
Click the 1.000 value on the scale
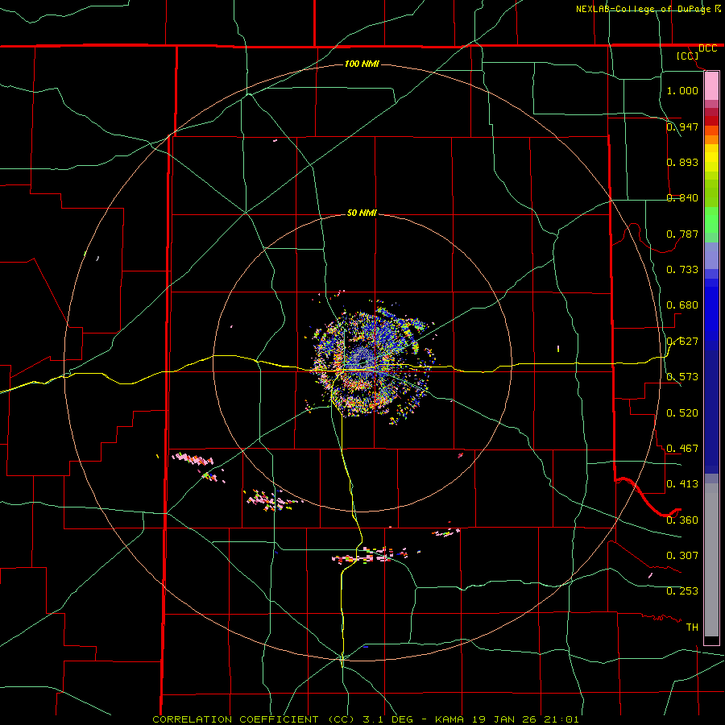[x=682, y=90]
